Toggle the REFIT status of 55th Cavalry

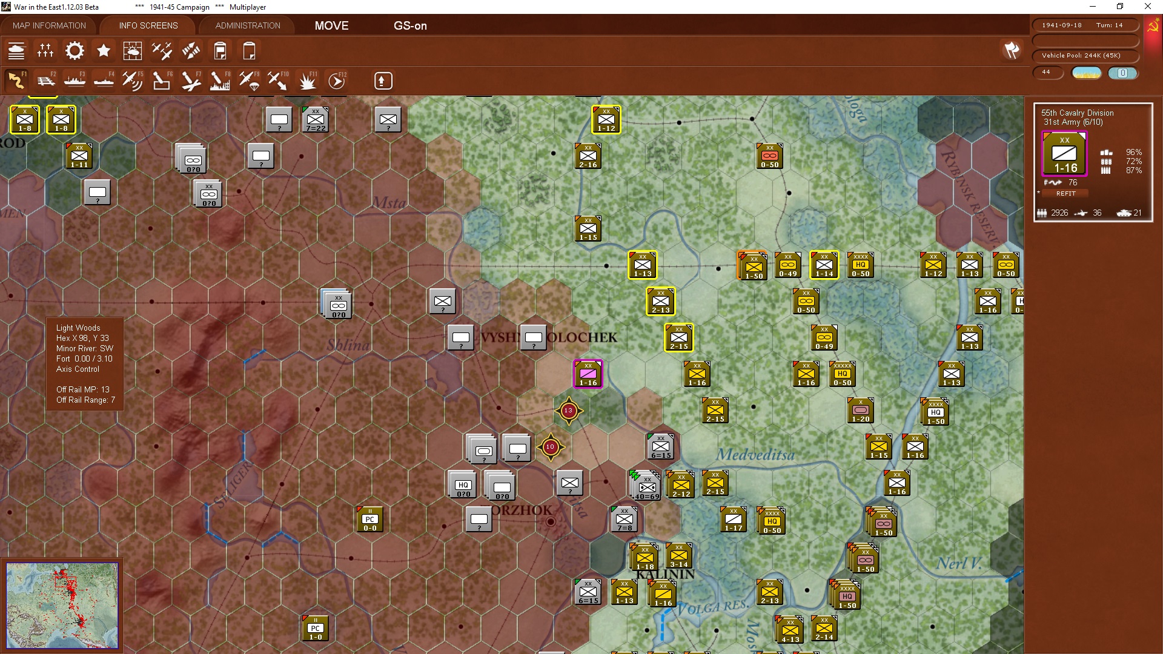(1066, 194)
